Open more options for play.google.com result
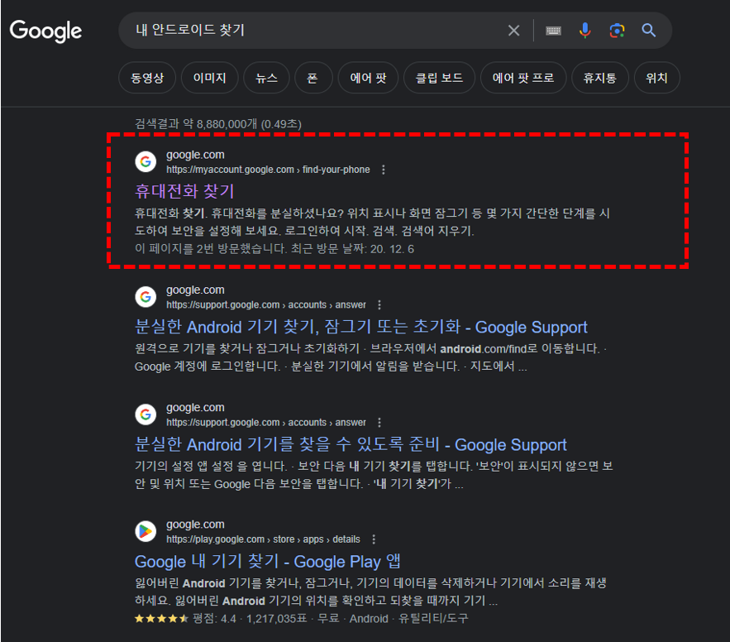The height and width of the screenshot is (642, 730). pyautogui.click(x=374, y=539)
